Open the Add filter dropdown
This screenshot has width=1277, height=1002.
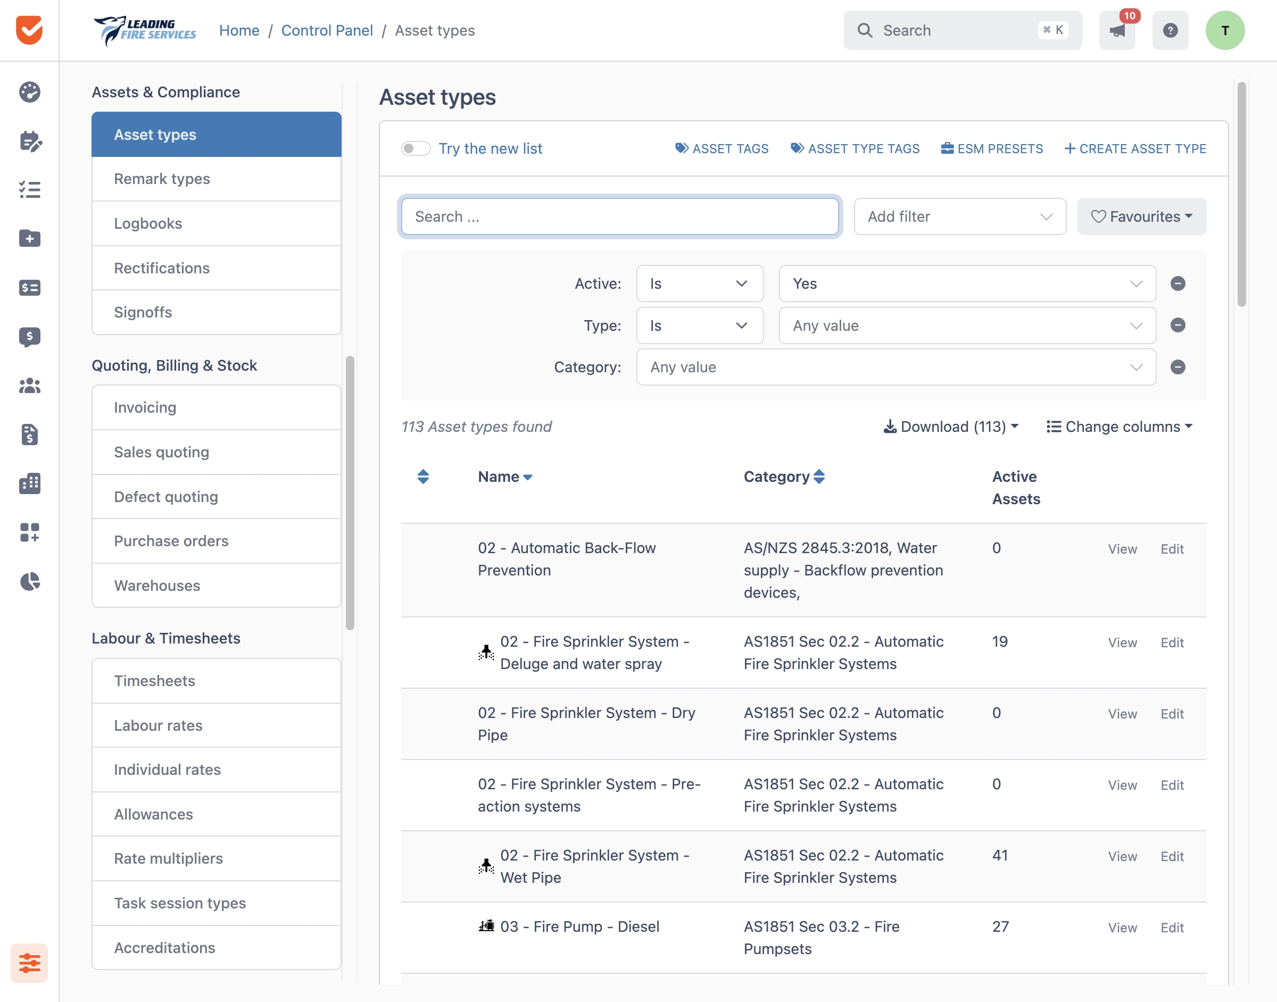(x=959, y=216)
